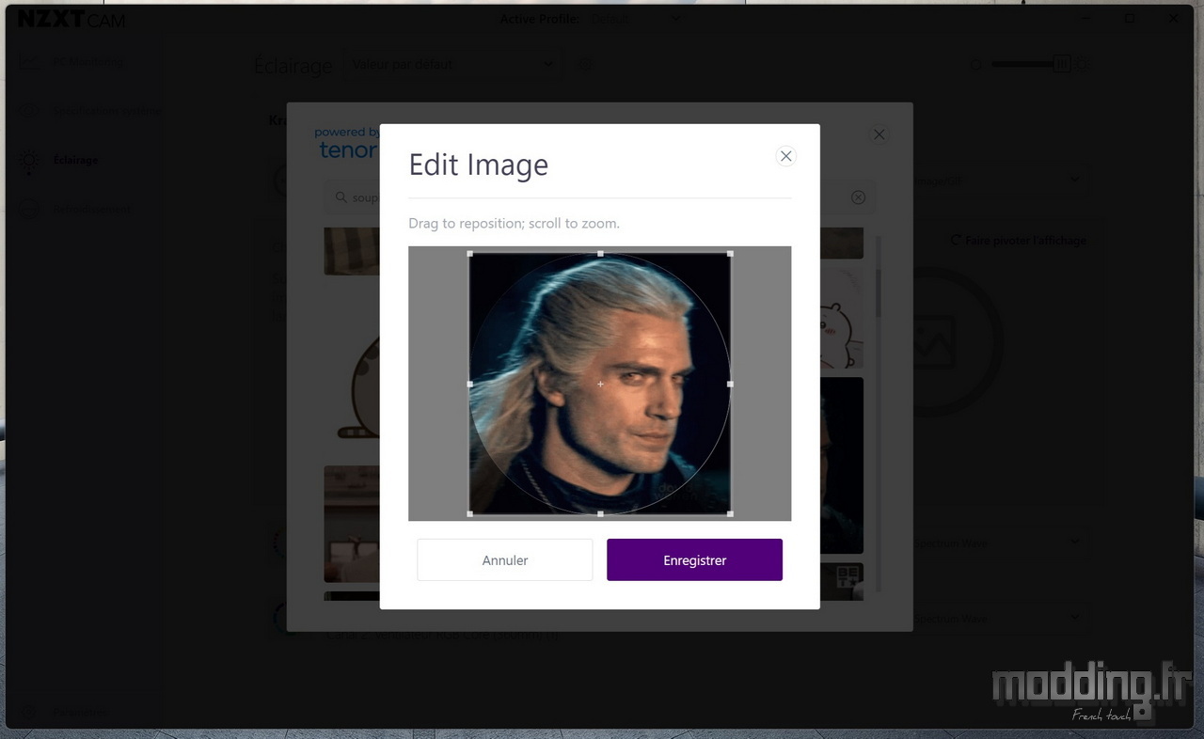Screen dimensions: 1204x739
Task: Click the Tenor results scrollbar
Action: tap(879, 291)
